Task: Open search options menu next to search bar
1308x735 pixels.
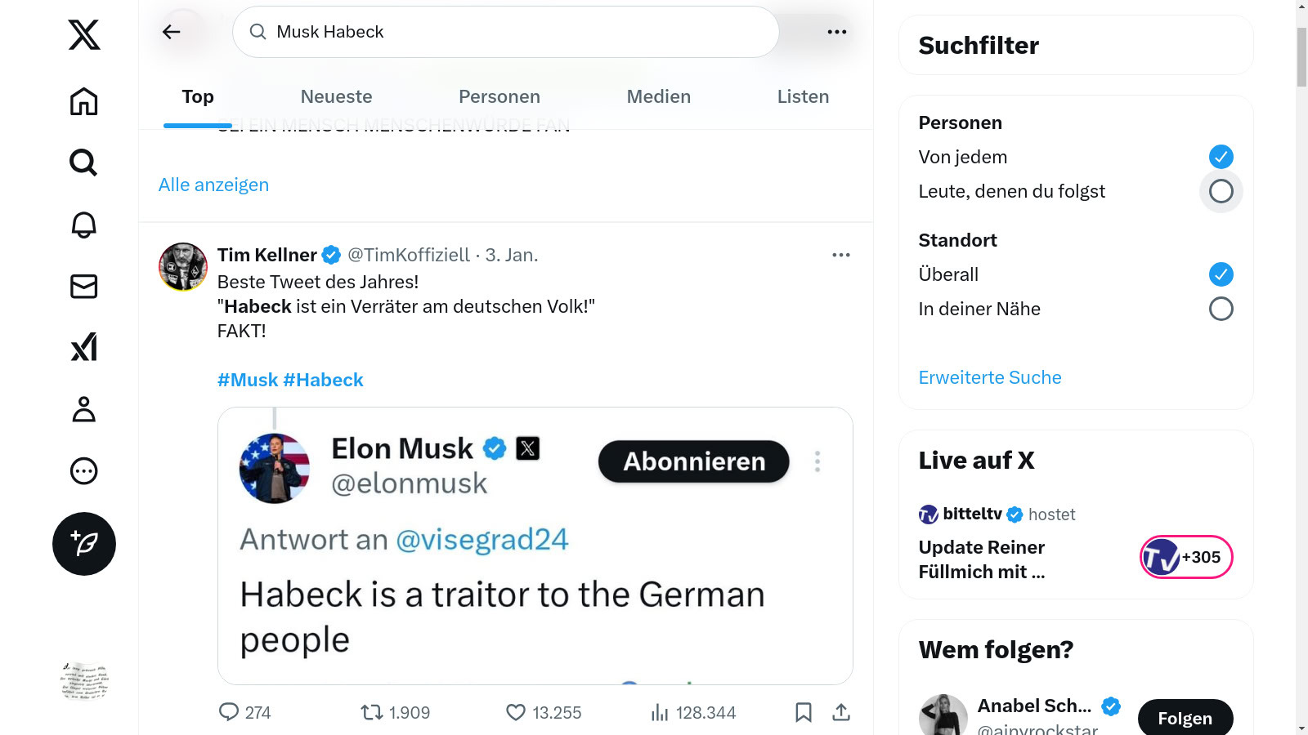Action: 836,32
